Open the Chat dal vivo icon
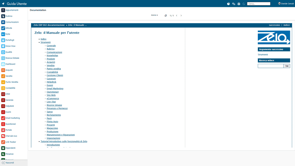This screenshot has height=166, width=295. tap(3, 136)
